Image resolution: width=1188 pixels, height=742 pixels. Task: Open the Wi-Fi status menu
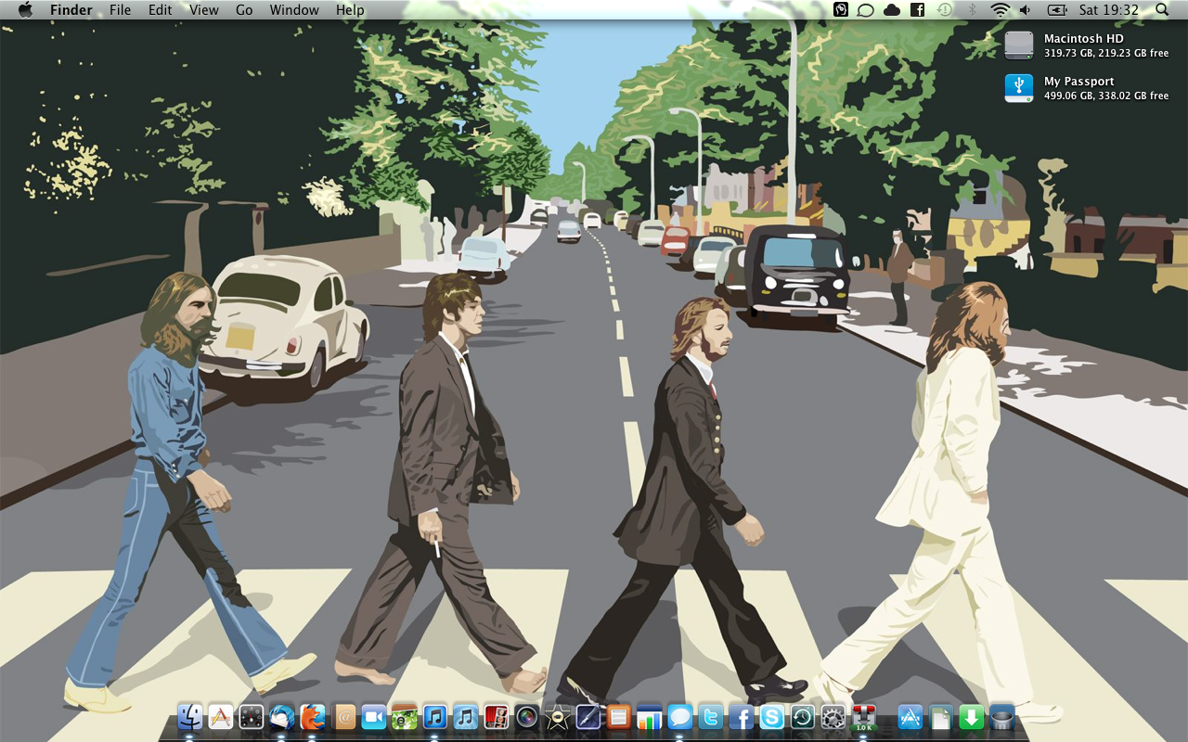click(x=1000, y=10)
